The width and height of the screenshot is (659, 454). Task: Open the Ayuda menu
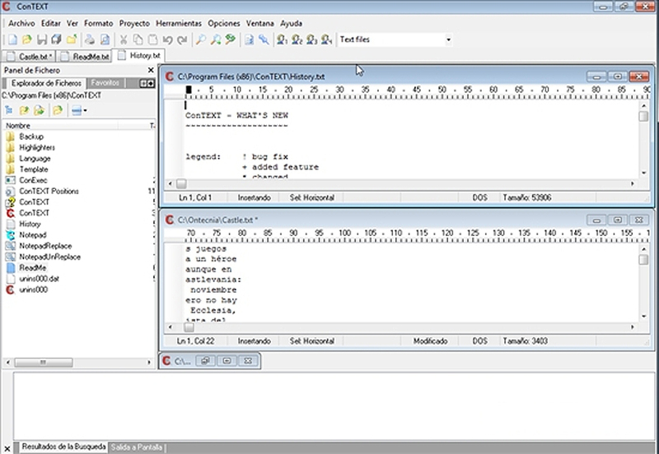[292, 24]
